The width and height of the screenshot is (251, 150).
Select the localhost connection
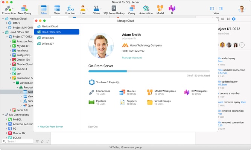pyautogui.click(x=22, y=51)
